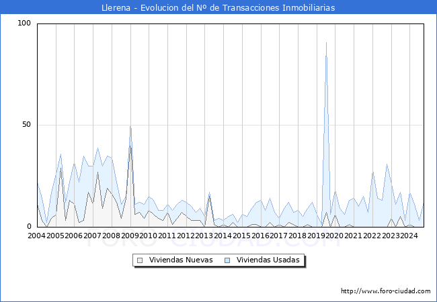Screen dimensions: 437x302
Task: Click the chart title text
Action: (218, 7)
